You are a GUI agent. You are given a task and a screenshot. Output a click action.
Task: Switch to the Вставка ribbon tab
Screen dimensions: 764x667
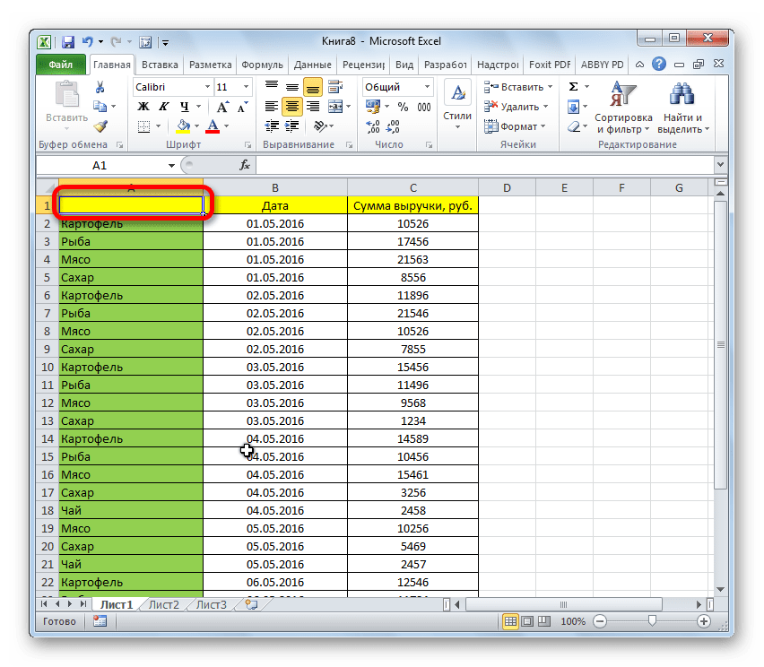[160, 65]
